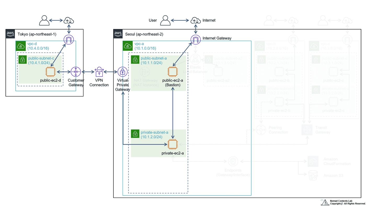This screenshot has height=206, width=366.
Task: Select the 'vpc-d (10.4.0.0/16)' label
Action: point(38,46)
